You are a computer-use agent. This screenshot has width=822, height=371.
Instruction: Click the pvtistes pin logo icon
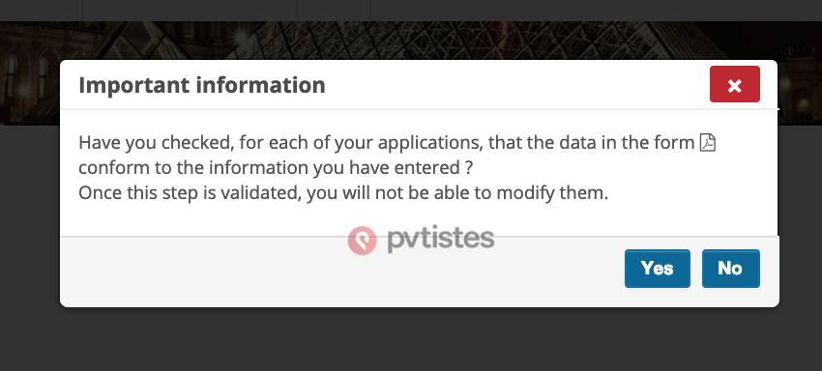coord(363,241)
